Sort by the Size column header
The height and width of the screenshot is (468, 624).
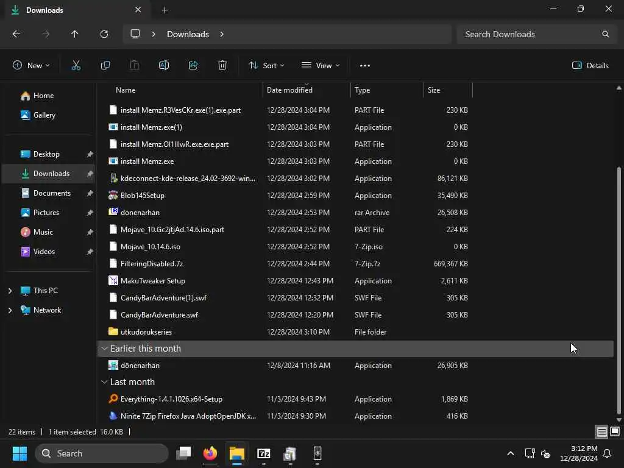point(448,90)
